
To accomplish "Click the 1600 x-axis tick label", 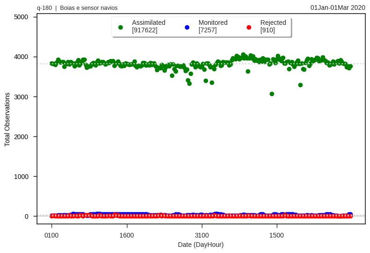I will coord(127,235).
